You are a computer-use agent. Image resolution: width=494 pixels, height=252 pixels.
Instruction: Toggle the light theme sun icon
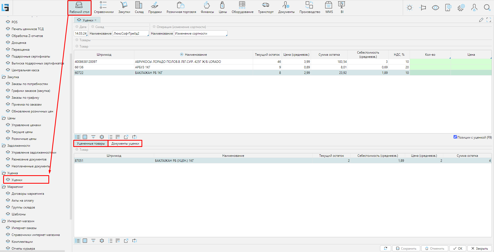pyautogui.click(x=409, y=8)
